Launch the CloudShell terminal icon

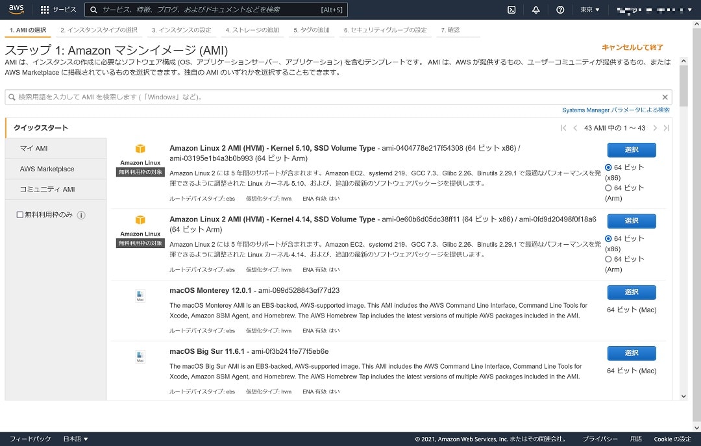click(512, 9)
